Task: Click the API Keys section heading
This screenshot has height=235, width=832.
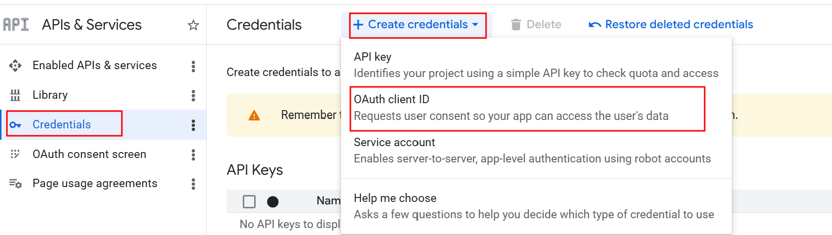Action: coord(255,170)
